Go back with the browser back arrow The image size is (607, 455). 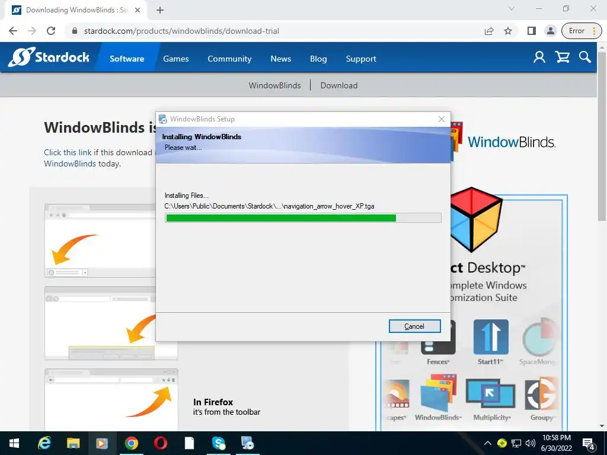13,31
